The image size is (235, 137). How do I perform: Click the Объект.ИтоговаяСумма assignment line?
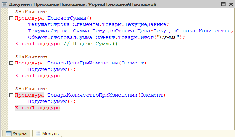(107, 37)
